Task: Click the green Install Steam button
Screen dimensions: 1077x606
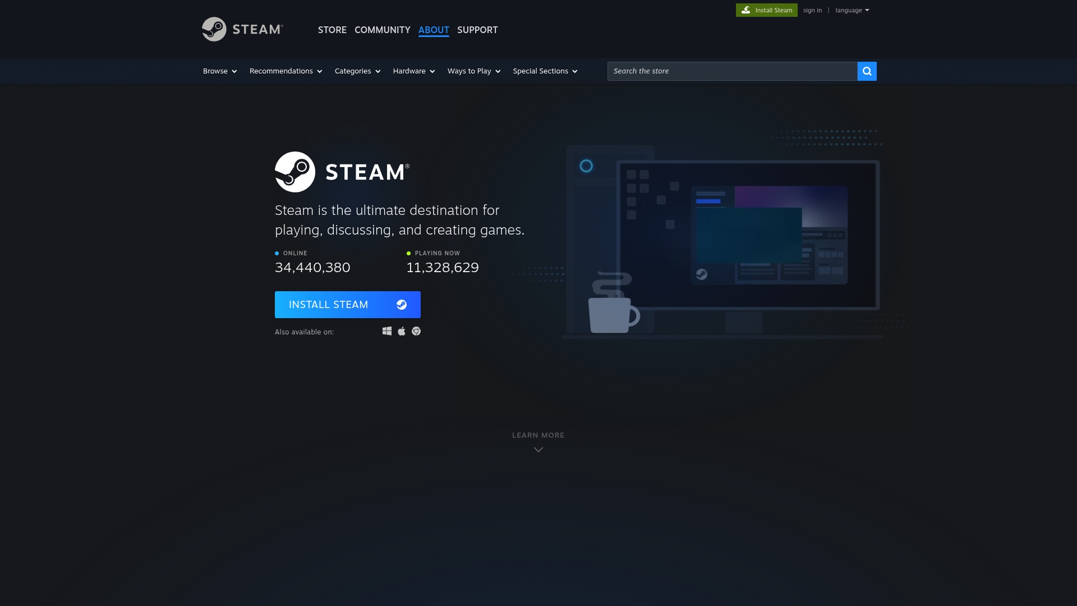Action: tap(767, 10)
